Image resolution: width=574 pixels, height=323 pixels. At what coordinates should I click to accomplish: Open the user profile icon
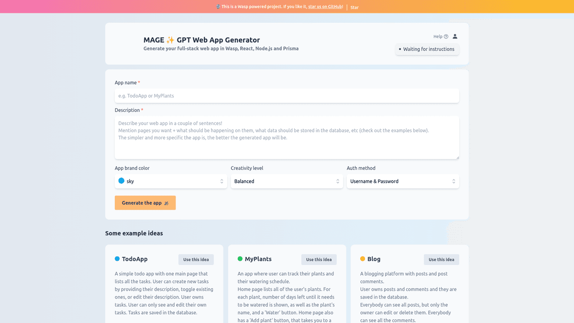[455, 36]
